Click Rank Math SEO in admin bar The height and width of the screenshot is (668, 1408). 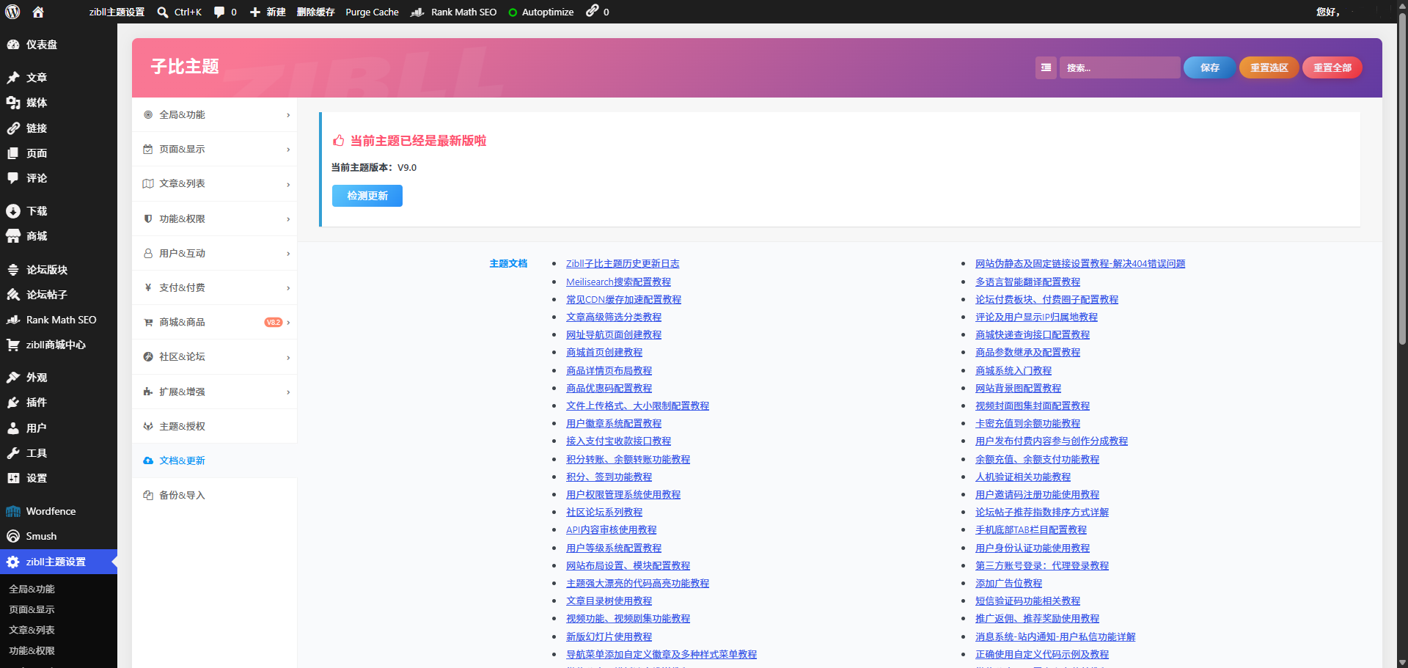455,12
